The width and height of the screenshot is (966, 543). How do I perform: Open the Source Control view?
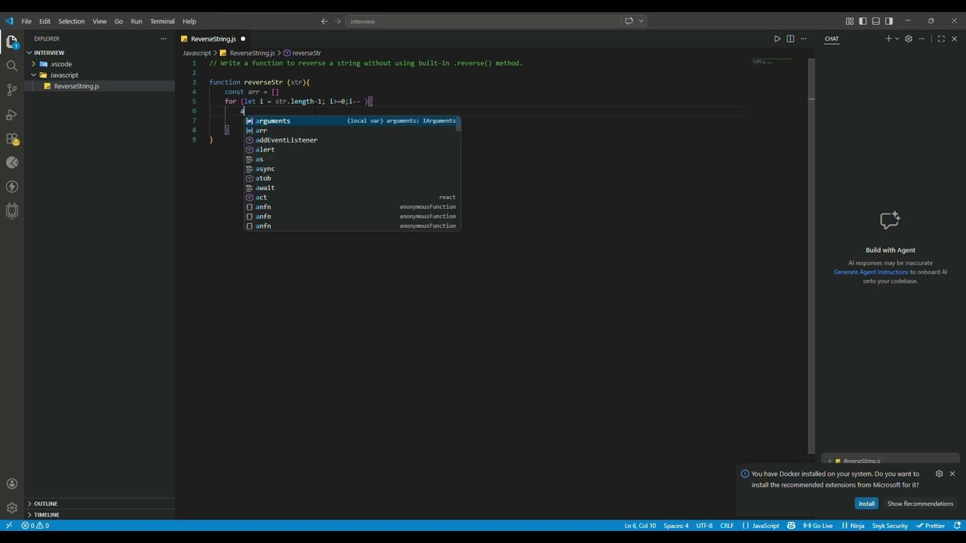click(12, 90)
